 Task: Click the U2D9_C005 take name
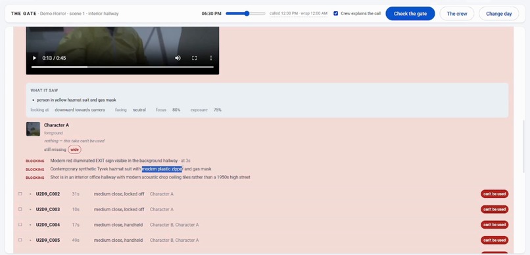[48, 240]
